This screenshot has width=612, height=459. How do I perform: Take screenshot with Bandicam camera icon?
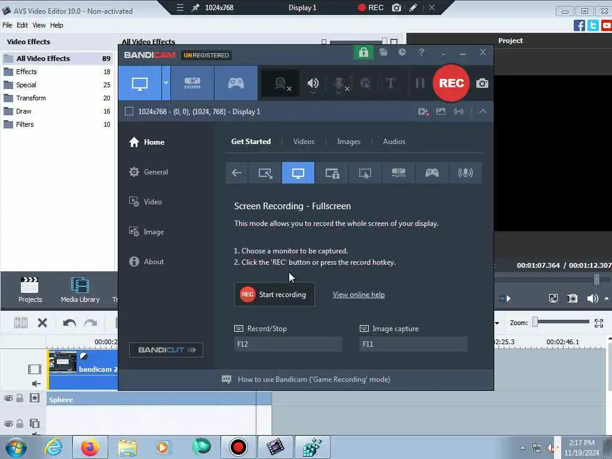point(482,83)
